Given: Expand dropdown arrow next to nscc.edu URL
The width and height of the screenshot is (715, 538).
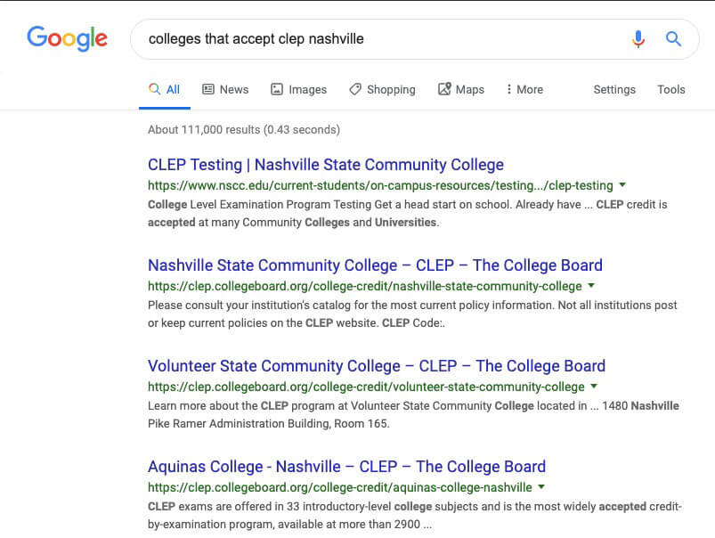Looking at the screenshot, I should [x=622, y=185].
